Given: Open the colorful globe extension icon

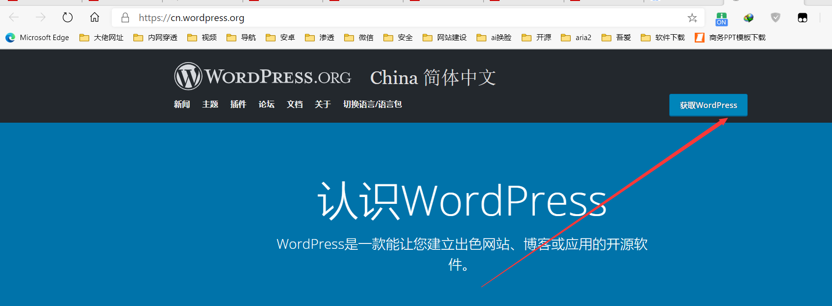Looking at the screenshot, I should [749, 18].
